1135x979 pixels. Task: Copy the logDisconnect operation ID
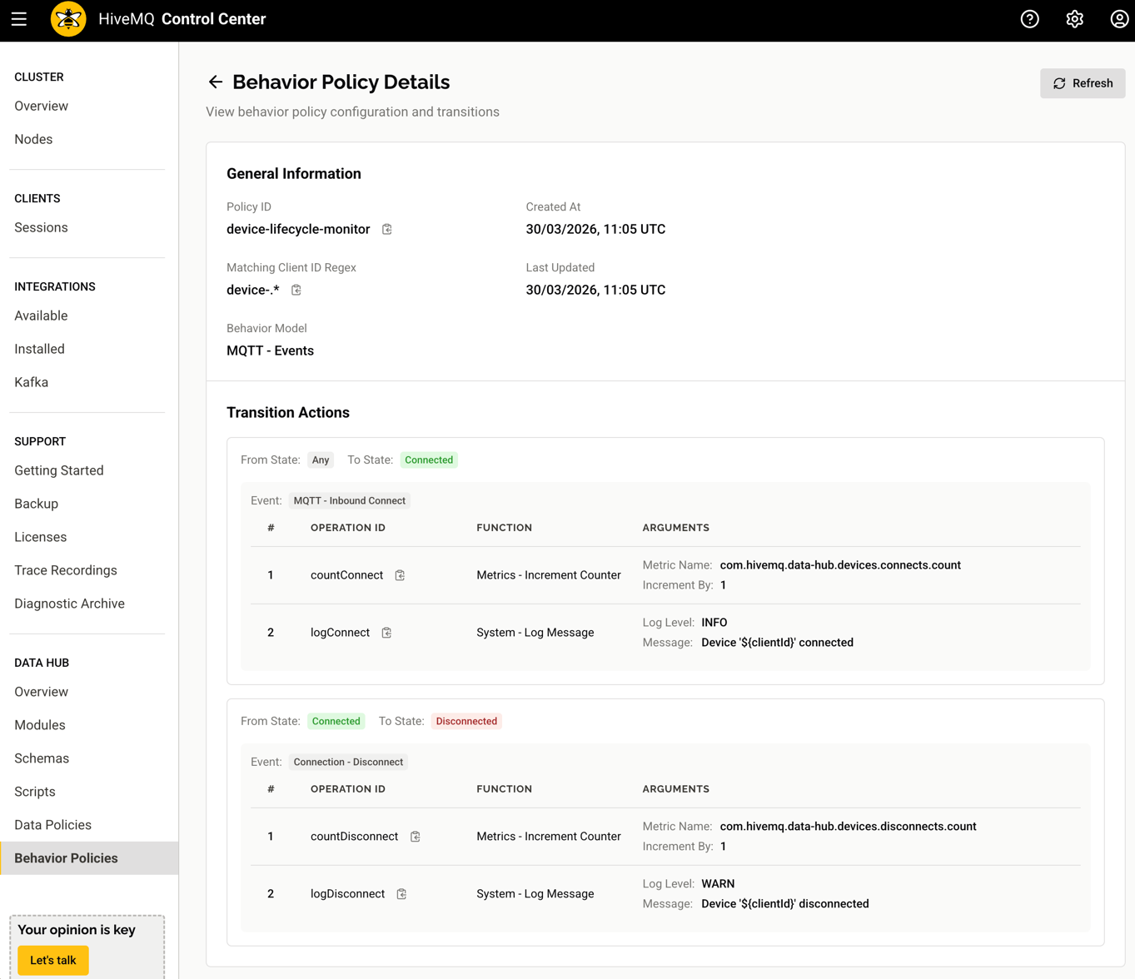tap(401, 893)
